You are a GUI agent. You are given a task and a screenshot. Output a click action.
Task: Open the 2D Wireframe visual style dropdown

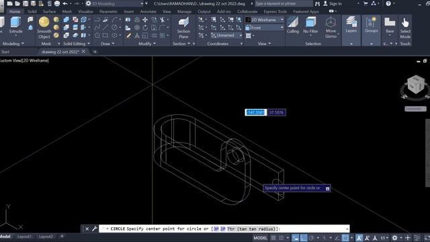264,19
